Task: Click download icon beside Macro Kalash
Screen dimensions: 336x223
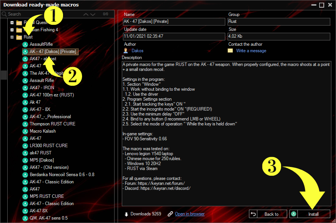Action: (x=25, y=131)
